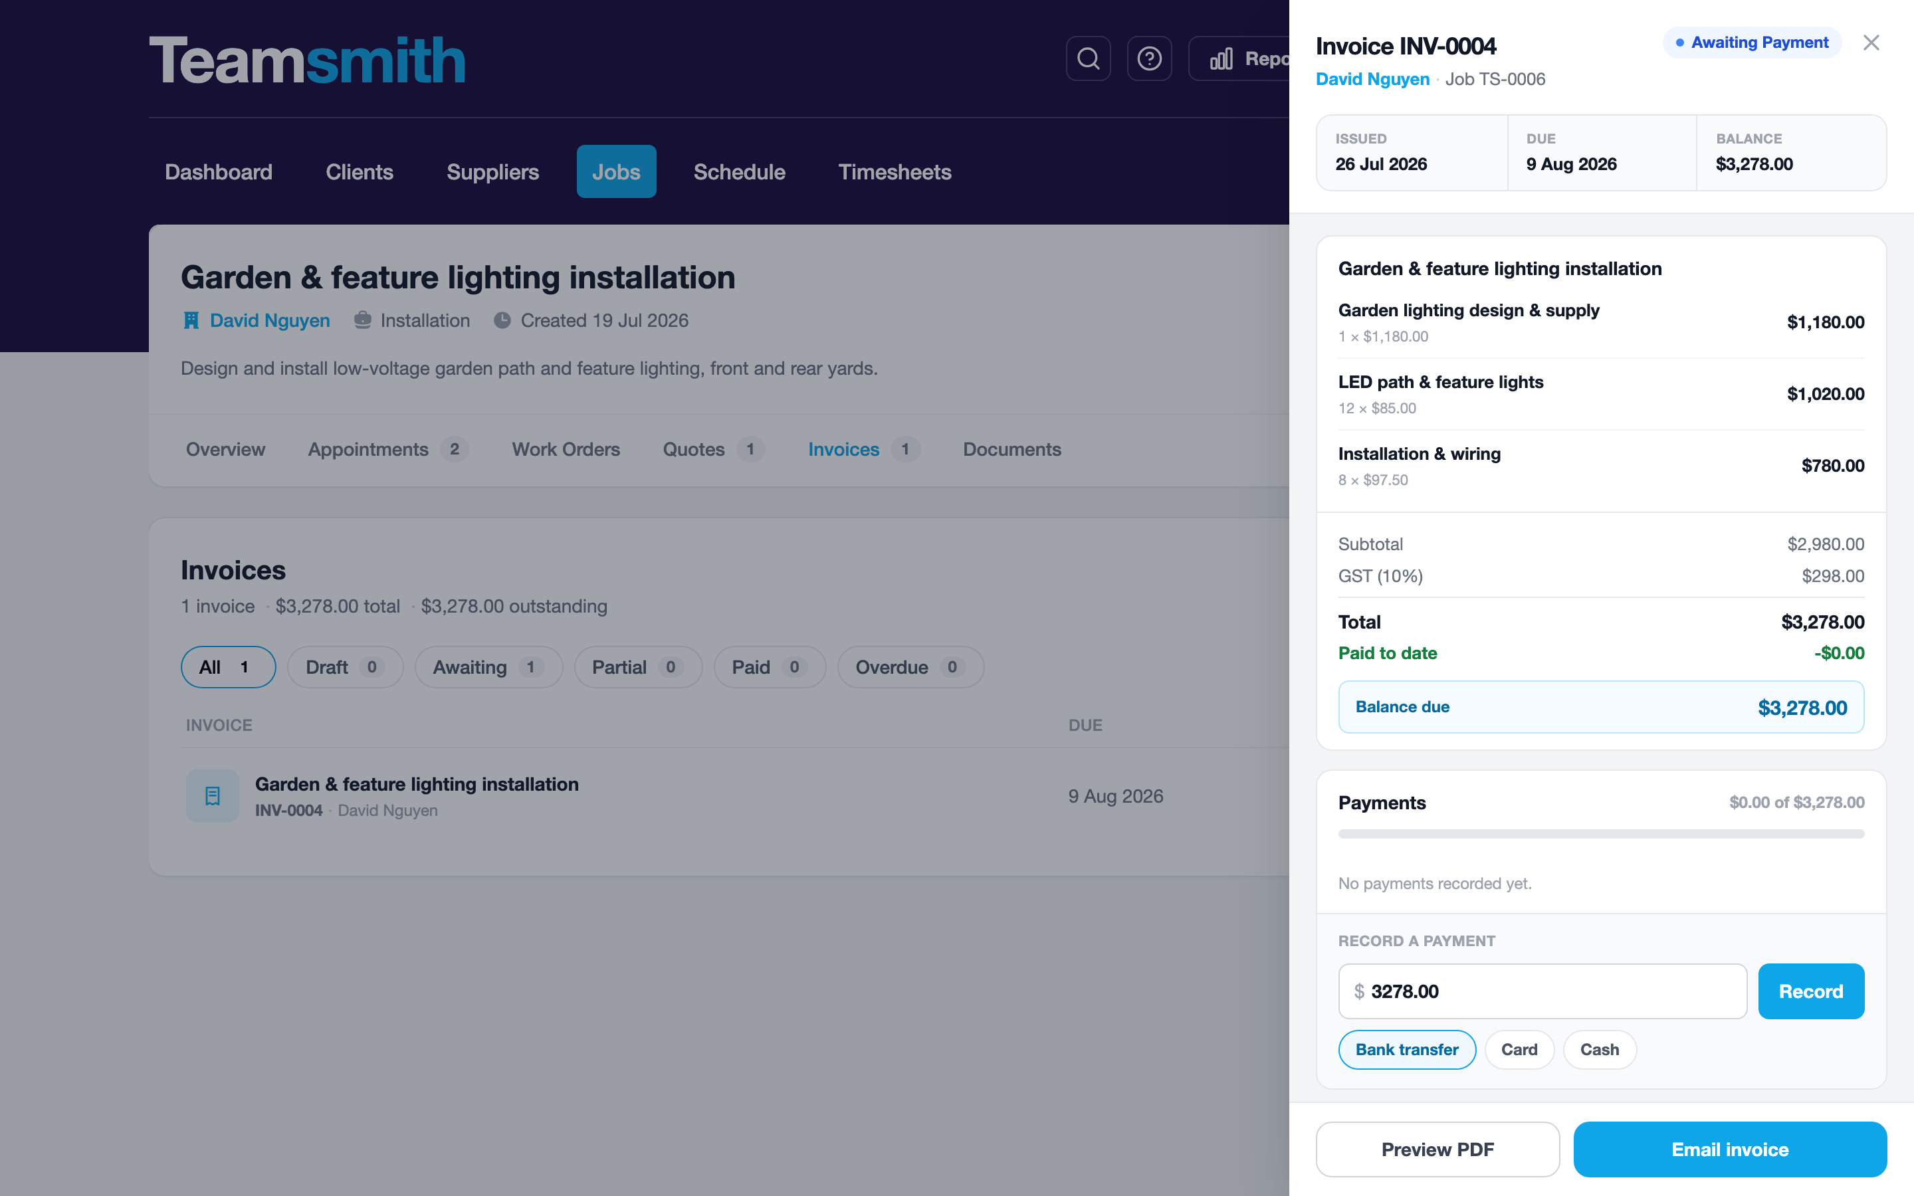Filter invoices by Partial
This screenshot has height=1196, width=1914.
click(637, 667)
